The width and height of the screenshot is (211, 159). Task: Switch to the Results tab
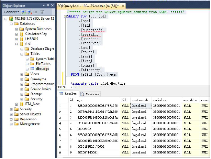(68, 94)
